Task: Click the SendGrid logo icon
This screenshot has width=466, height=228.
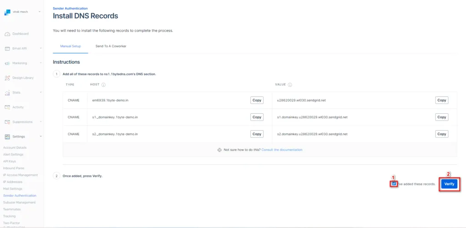Action: [7, 12]
